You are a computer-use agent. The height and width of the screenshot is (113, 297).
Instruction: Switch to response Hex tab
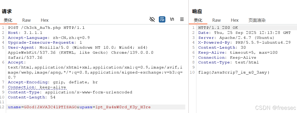coord(235,20)
